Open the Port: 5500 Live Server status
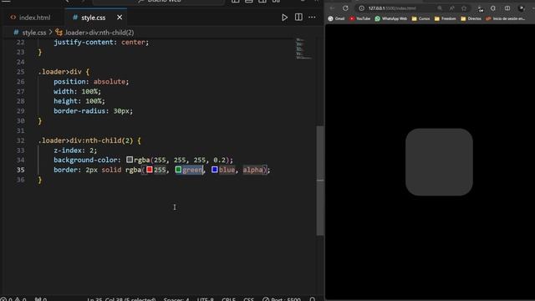This screenshot has width=535, height=301. [x=282, y=299]
